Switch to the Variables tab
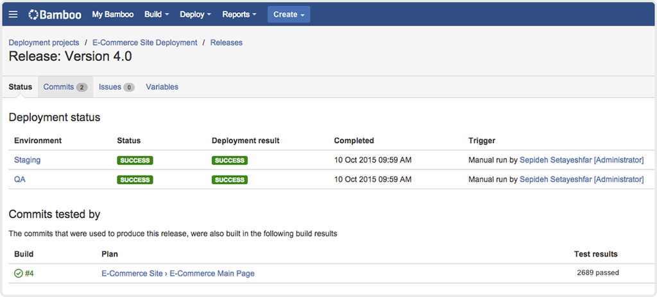 [162, 87]
